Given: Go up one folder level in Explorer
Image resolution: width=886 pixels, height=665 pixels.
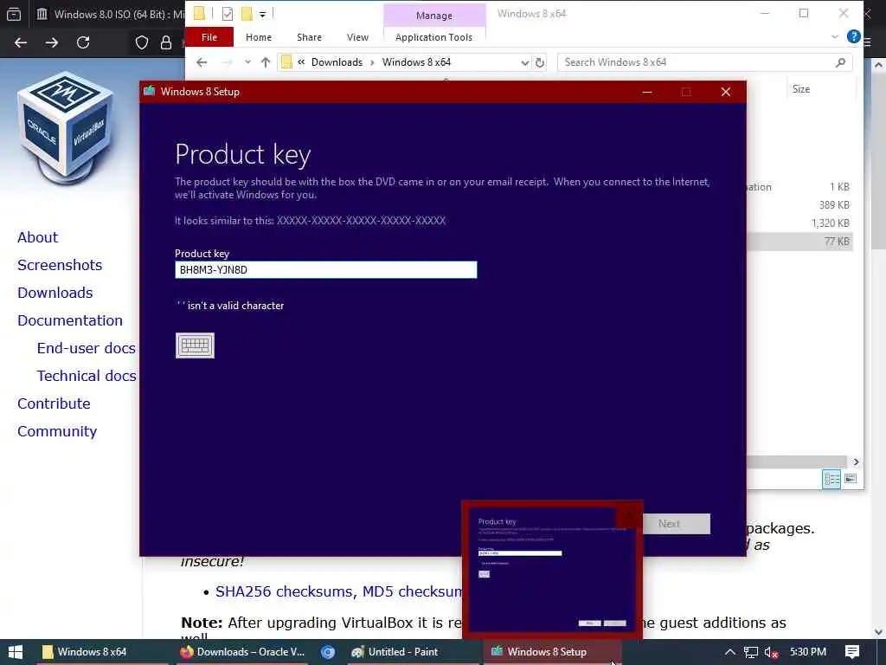Looking at the screenshot, I should coord(266,62).
